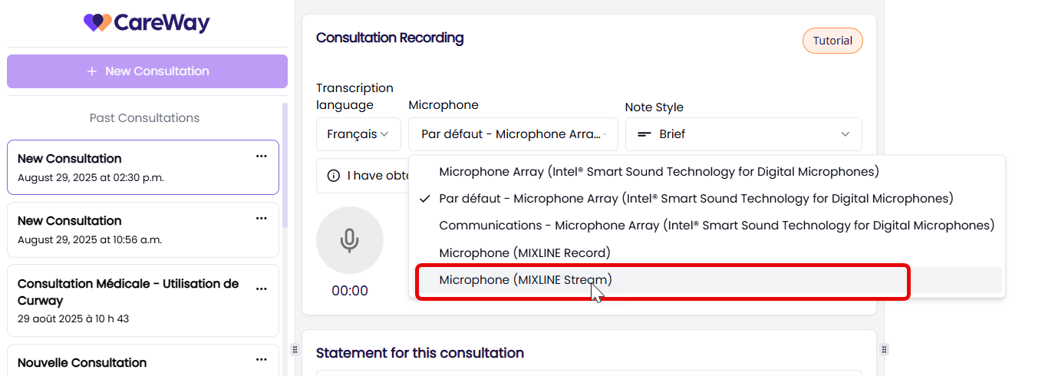Image resolution: width=1045 pixels, height=376 pixels.
Task: Start recording with the microphone button
Action: point(349,240)
